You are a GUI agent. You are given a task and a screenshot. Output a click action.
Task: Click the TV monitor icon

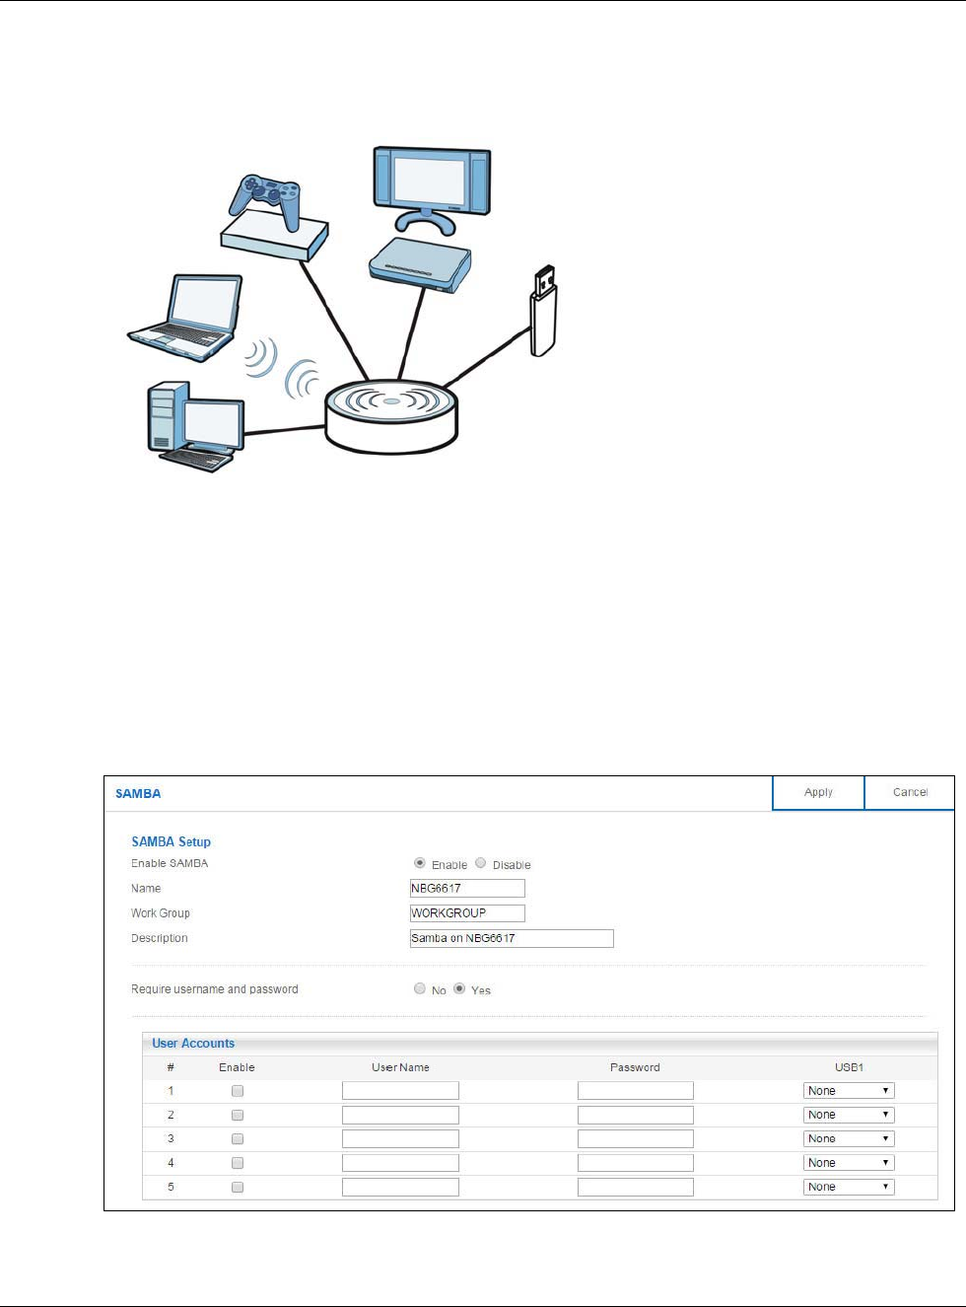[x=432, y=190]
